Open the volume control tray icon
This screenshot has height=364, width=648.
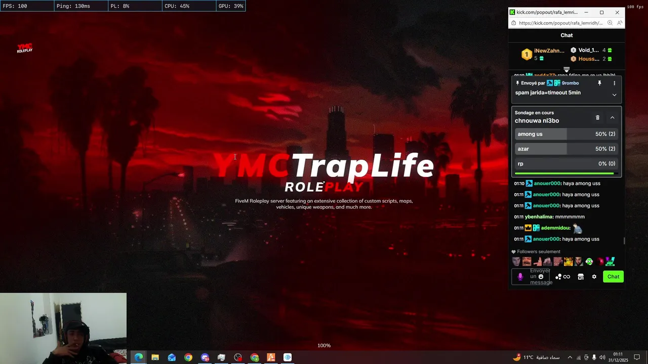[602, 357]
